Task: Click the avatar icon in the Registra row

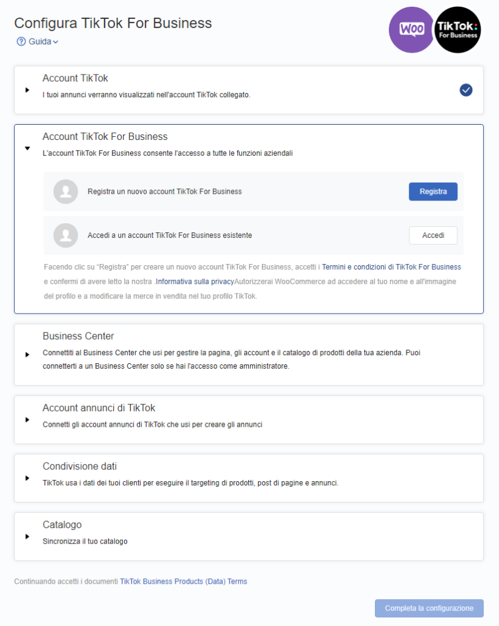Action: pyautogui.click(x=65, y=191)
